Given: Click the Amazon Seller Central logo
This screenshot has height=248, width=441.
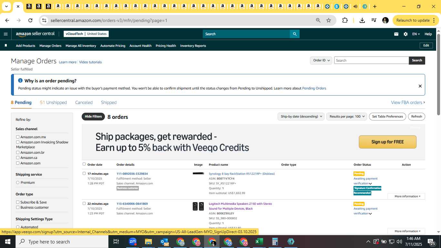Looking at the screenshot, I should [x=35, y=34].
